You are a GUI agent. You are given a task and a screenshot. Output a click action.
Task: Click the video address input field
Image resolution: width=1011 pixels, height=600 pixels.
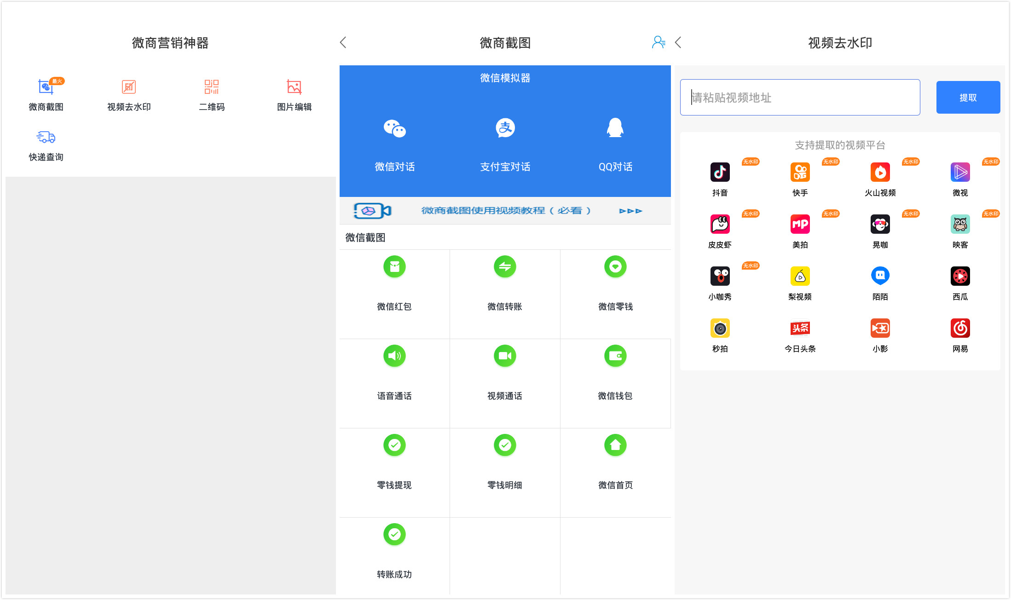pyautogui.click(x=799, y=97)
